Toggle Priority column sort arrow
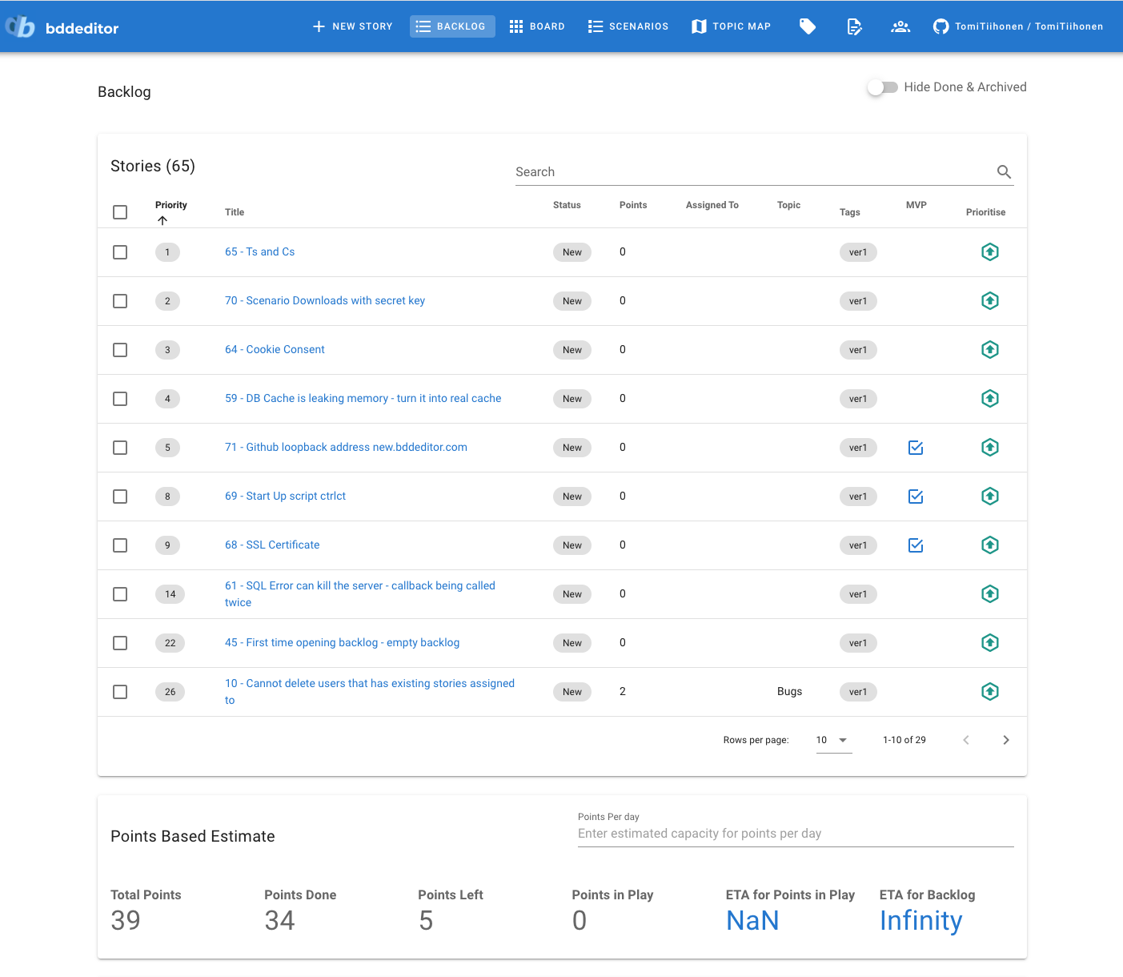1123x977 pixels. click(x=162, y=220)
